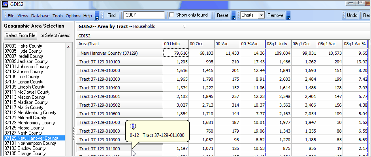The height and width of the screenshot is (157, 371).
Task: Open the Database menu
Action: click(40, 16)
